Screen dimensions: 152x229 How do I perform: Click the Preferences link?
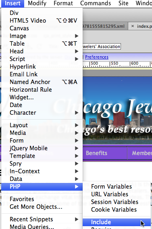pyautogui.click(x=97, y=57)
